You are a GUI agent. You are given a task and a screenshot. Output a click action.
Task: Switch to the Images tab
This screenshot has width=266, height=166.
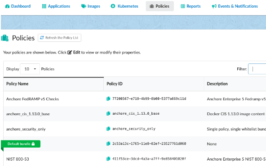coord(91,6)
